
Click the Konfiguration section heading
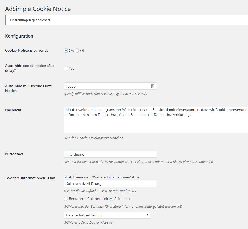pos(19,36)
